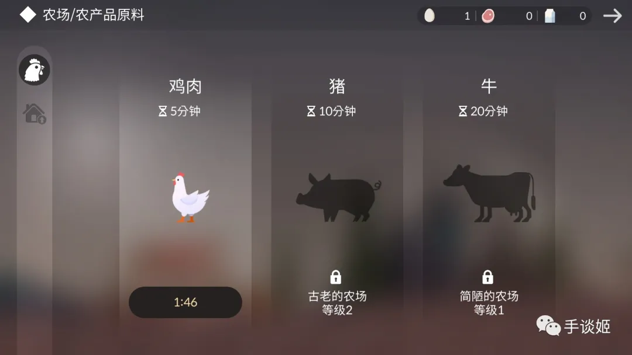632x355 pixels.
Task: Open the farm upgrade house icon
Action: [35, 113]
